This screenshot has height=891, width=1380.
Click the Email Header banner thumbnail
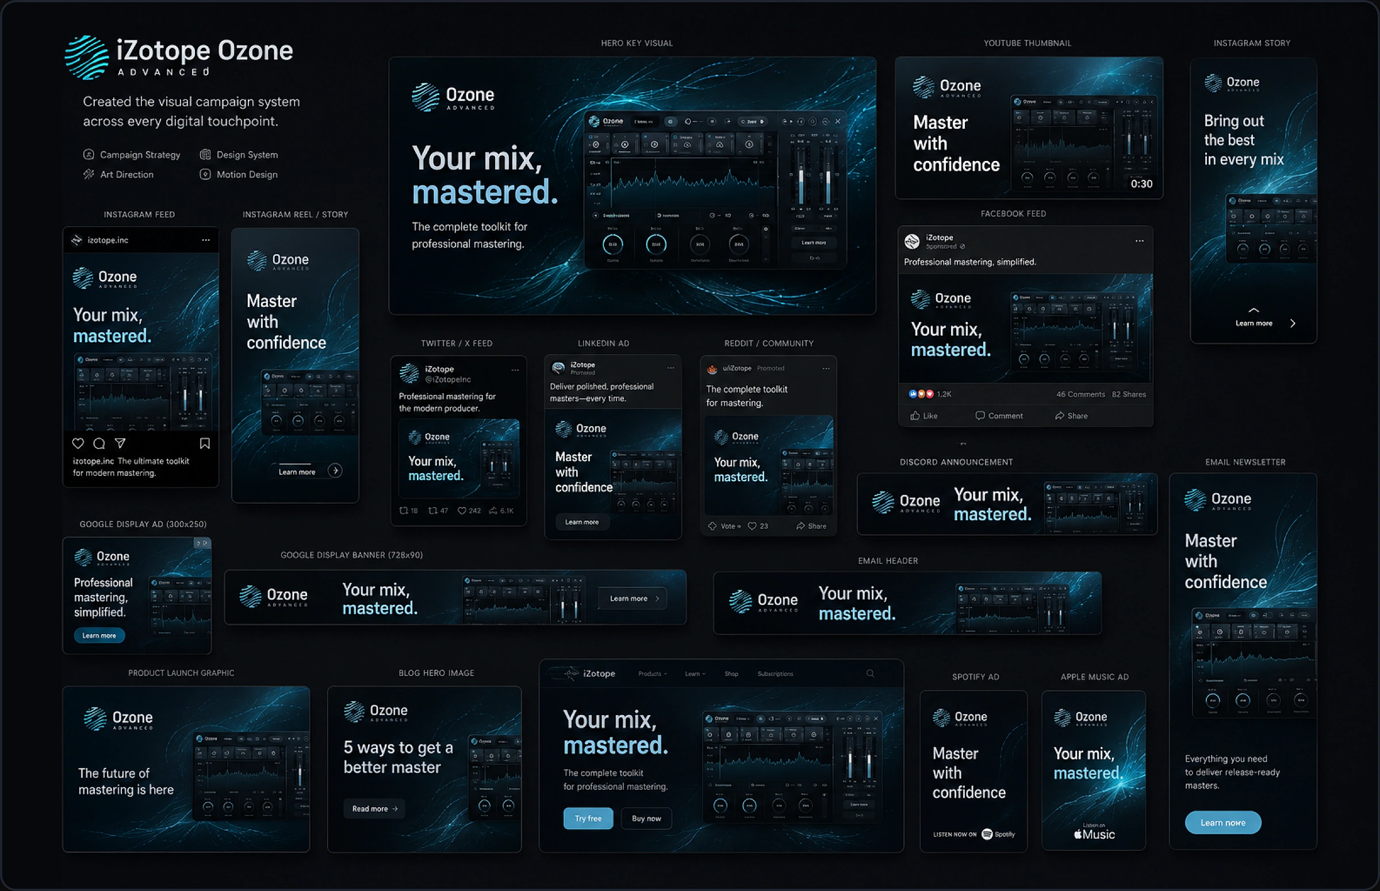pyautogui.click(x=907, y=603)
